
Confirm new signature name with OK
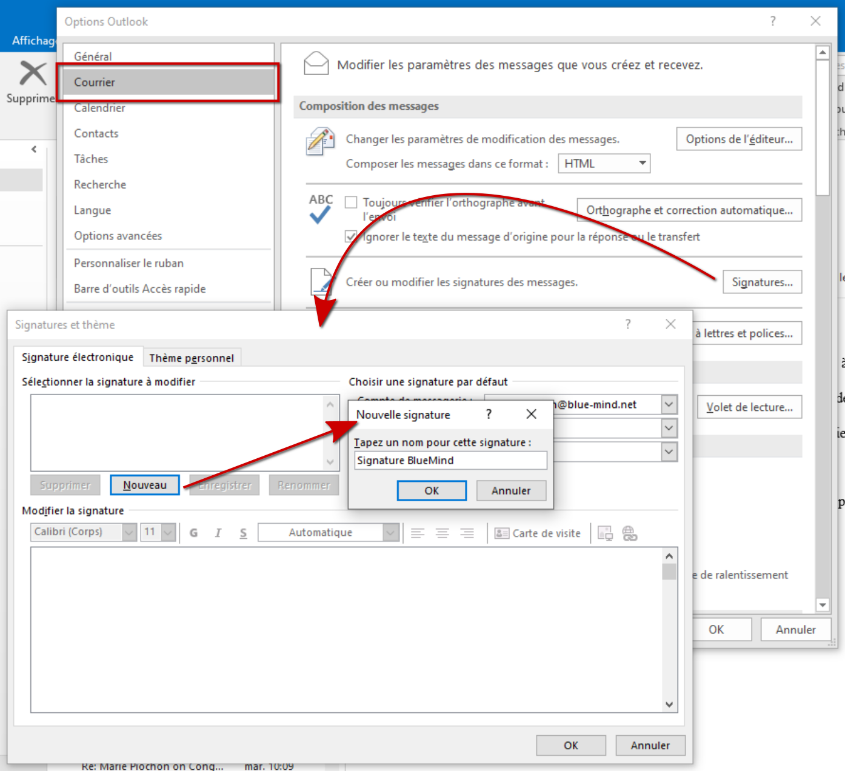[432, 491]
